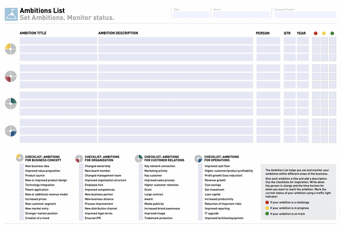
Task: Mark the 'Improved cash flow' checkbox
Action: tap(200, 166)
